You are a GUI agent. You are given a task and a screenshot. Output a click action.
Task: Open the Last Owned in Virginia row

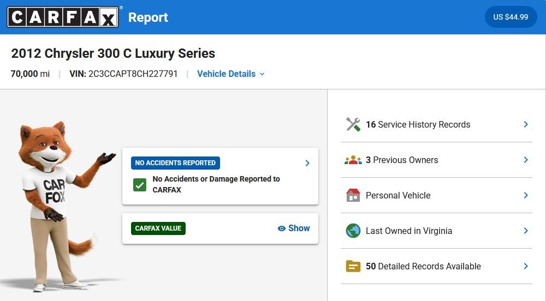coord(409,231)
